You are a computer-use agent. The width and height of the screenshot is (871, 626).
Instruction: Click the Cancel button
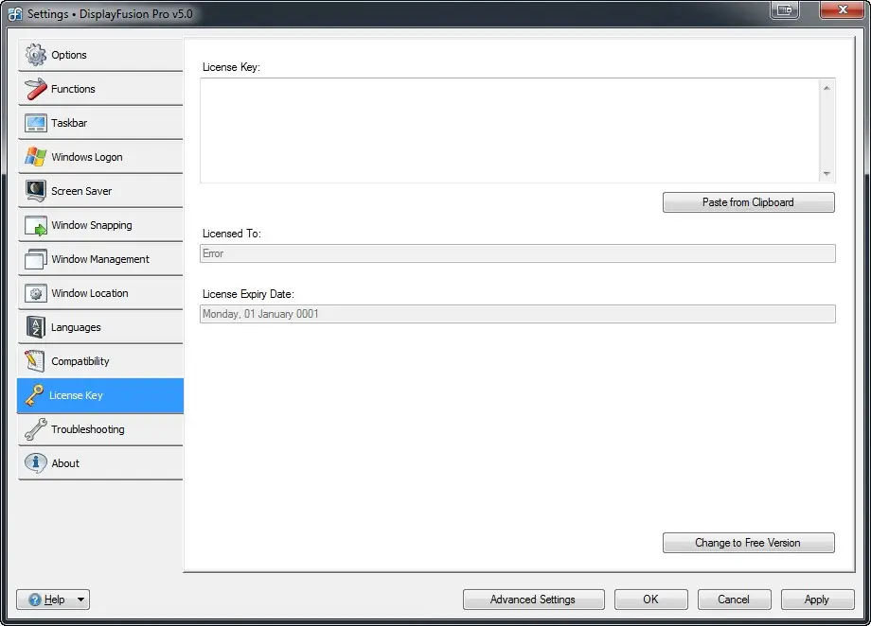tap(734, 600)
